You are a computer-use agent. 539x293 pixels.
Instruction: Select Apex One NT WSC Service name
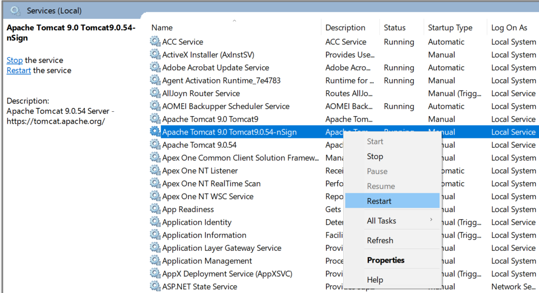[x=208, y=196]
